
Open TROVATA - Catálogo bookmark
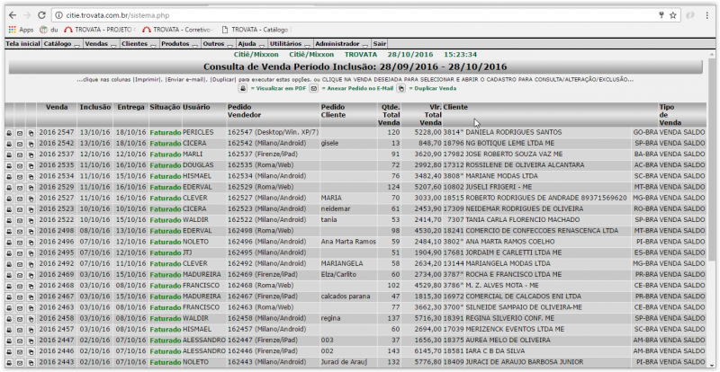point(256,30)
